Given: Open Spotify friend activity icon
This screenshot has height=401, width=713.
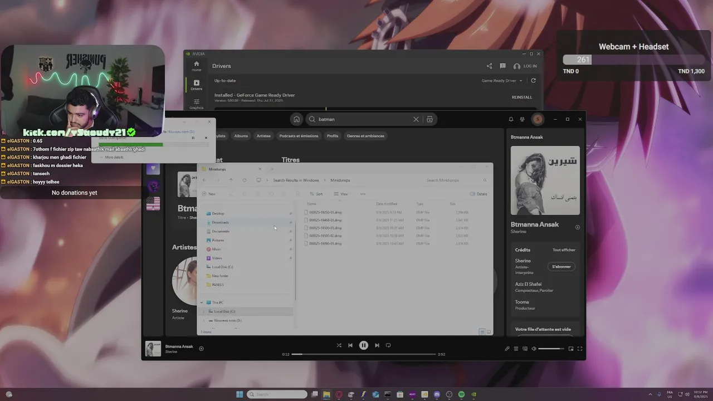Looking at the screenshot, I should point(522,119).
